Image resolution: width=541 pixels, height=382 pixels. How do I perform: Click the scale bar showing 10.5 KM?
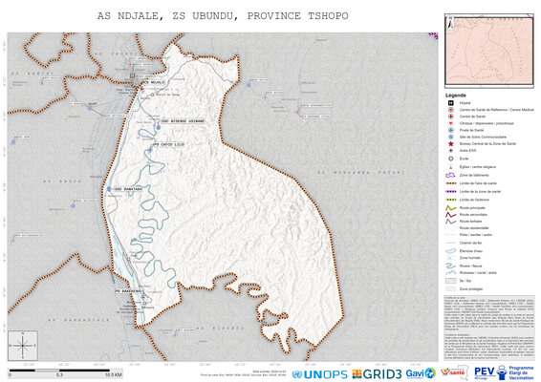point(65,372)
